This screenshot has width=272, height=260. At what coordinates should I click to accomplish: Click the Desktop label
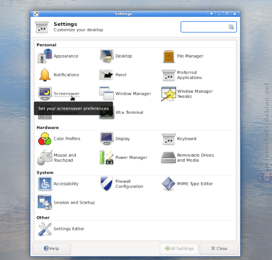[124, 56]
